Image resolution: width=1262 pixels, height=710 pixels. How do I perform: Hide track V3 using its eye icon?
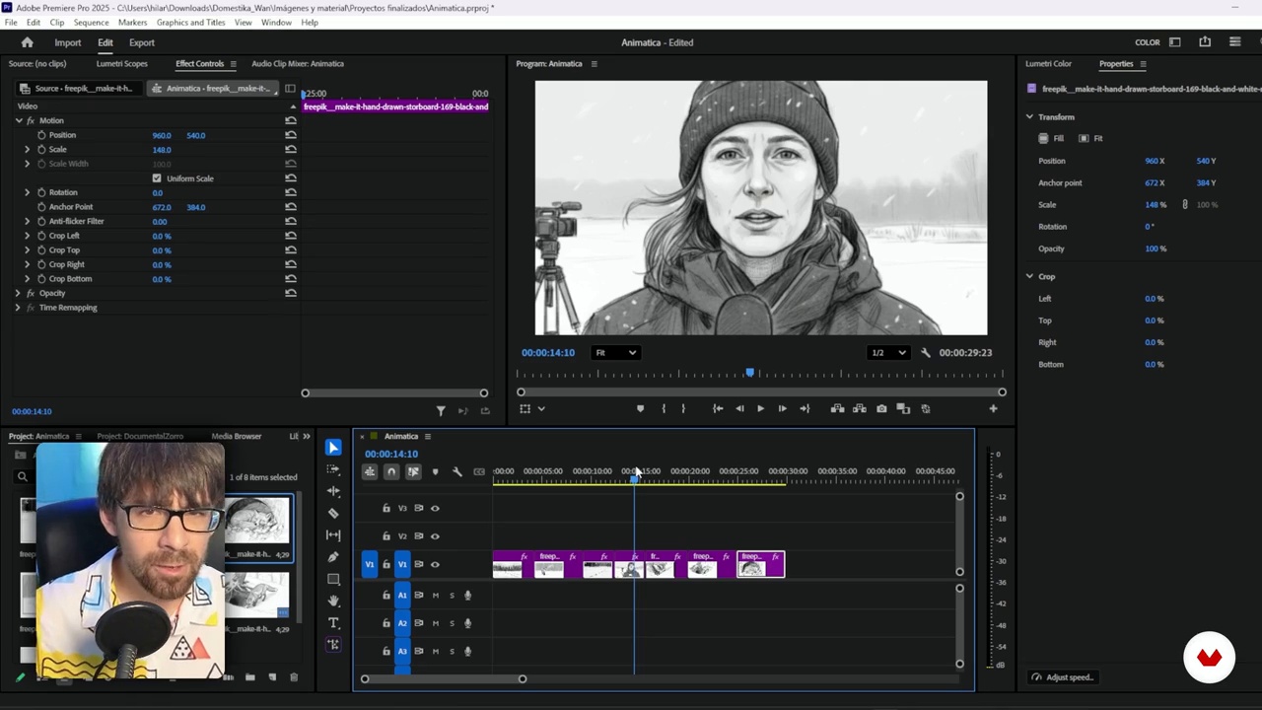coord(435,508)
